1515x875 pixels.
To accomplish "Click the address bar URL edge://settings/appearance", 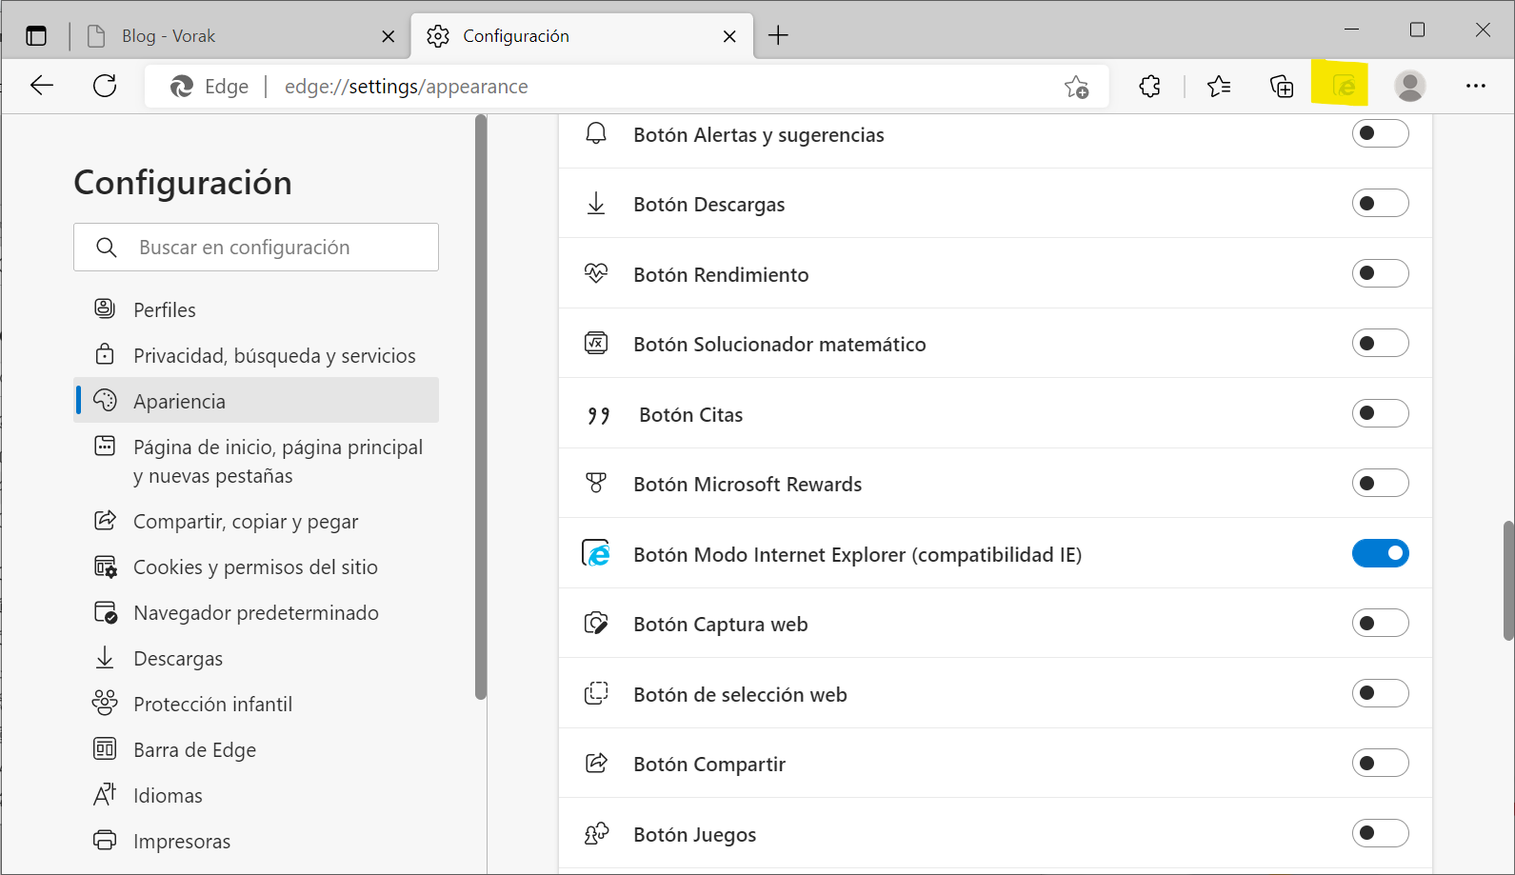I will [x=407, y=87].
